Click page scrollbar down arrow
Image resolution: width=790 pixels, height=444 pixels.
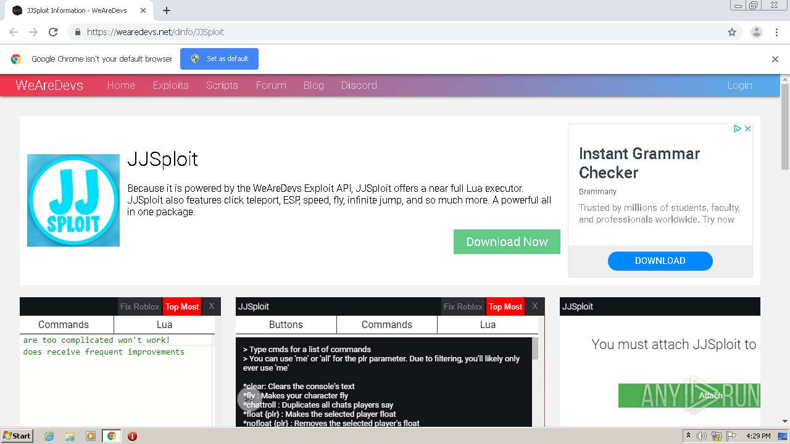(x=785, y=421)
